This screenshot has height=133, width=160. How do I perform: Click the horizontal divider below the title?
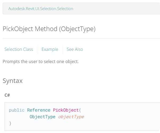80,38
